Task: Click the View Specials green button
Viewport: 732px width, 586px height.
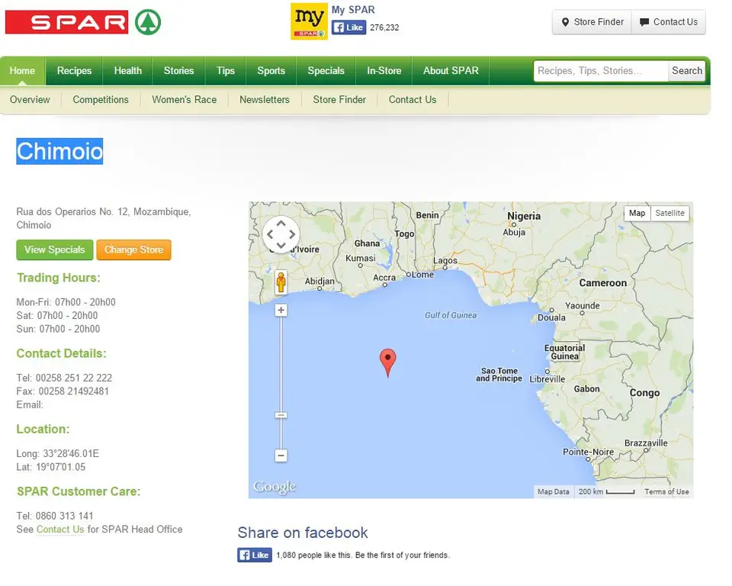Action: tap(55, 250)
